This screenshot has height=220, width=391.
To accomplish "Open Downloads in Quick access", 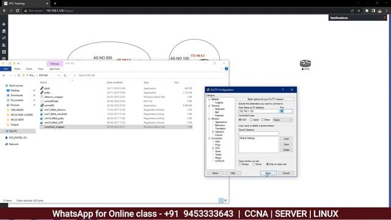I will pos(16,95).
